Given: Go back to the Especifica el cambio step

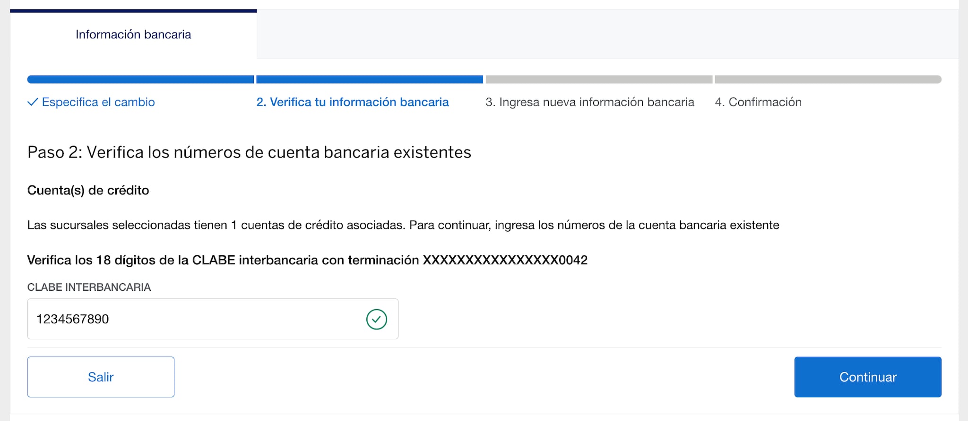Looking at the screenshot, I should 98,102.
